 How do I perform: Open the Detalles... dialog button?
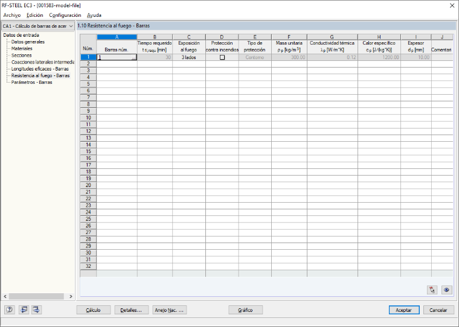131,310
